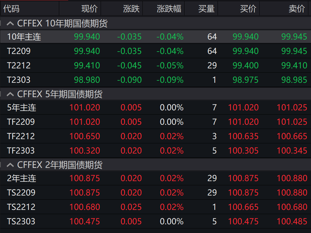Viewport: 311px width, 233px height.
Task: Sort by the 买价 column header
Action: [248, 9]
